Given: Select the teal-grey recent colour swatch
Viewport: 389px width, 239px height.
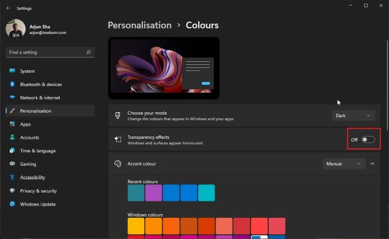Looking at the screenshot, I should pos(136,193).
